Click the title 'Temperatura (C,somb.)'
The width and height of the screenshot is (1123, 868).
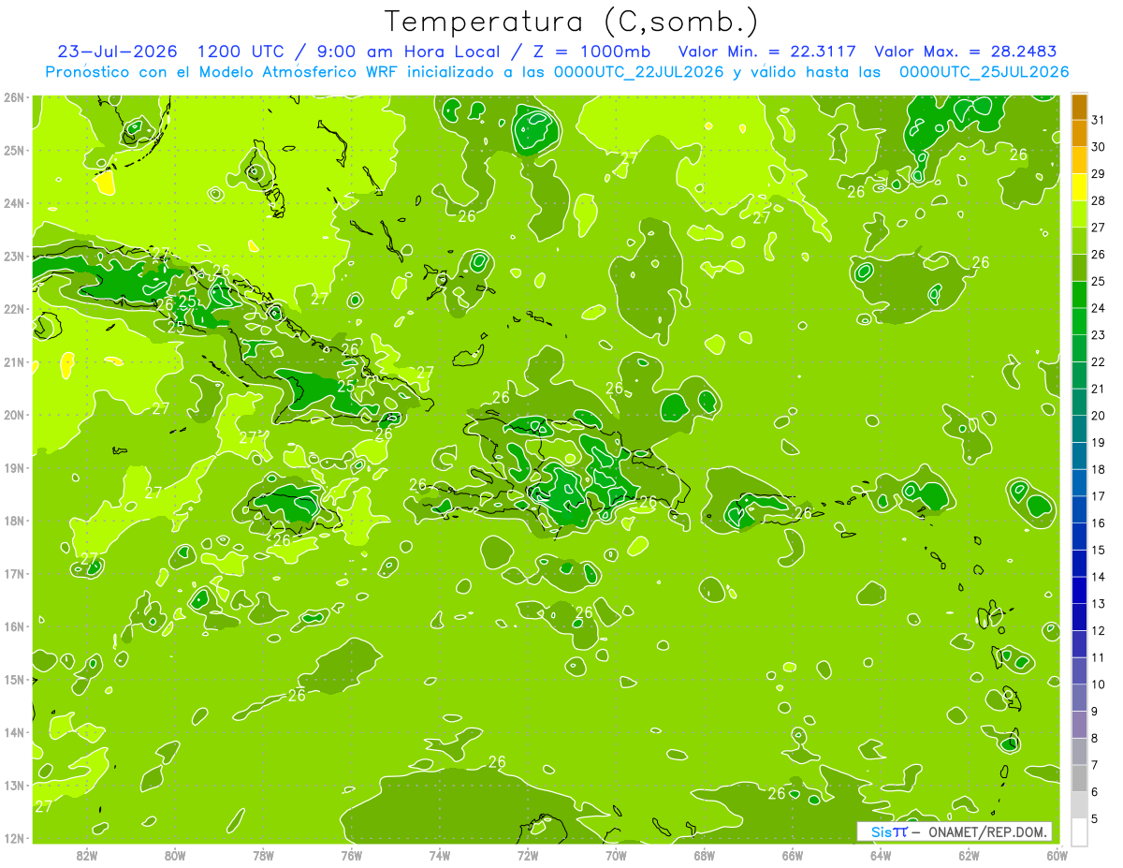571,22
